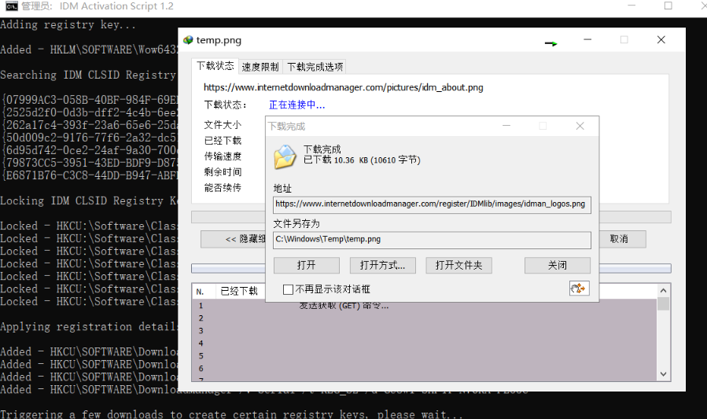Image resolution: width=707 pixels, height=419 pixels.
Task: Click the cmd icon in IDM Activation Script title bar
Action: pos(12,6)
